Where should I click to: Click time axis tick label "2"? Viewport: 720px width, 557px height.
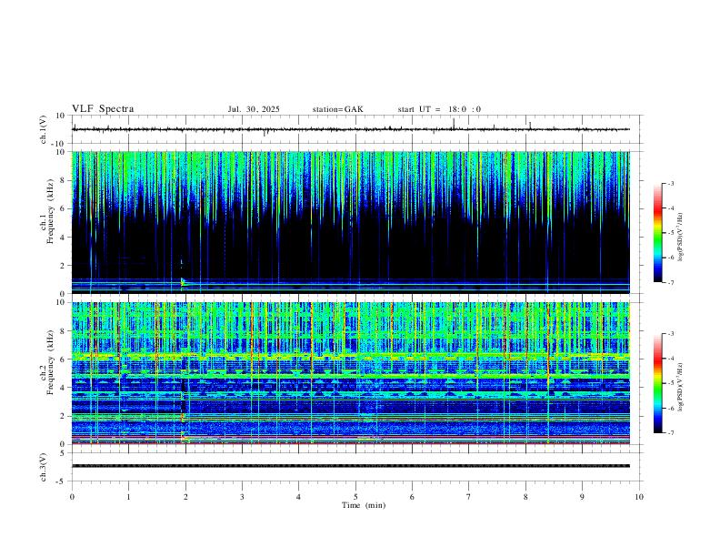185,497
